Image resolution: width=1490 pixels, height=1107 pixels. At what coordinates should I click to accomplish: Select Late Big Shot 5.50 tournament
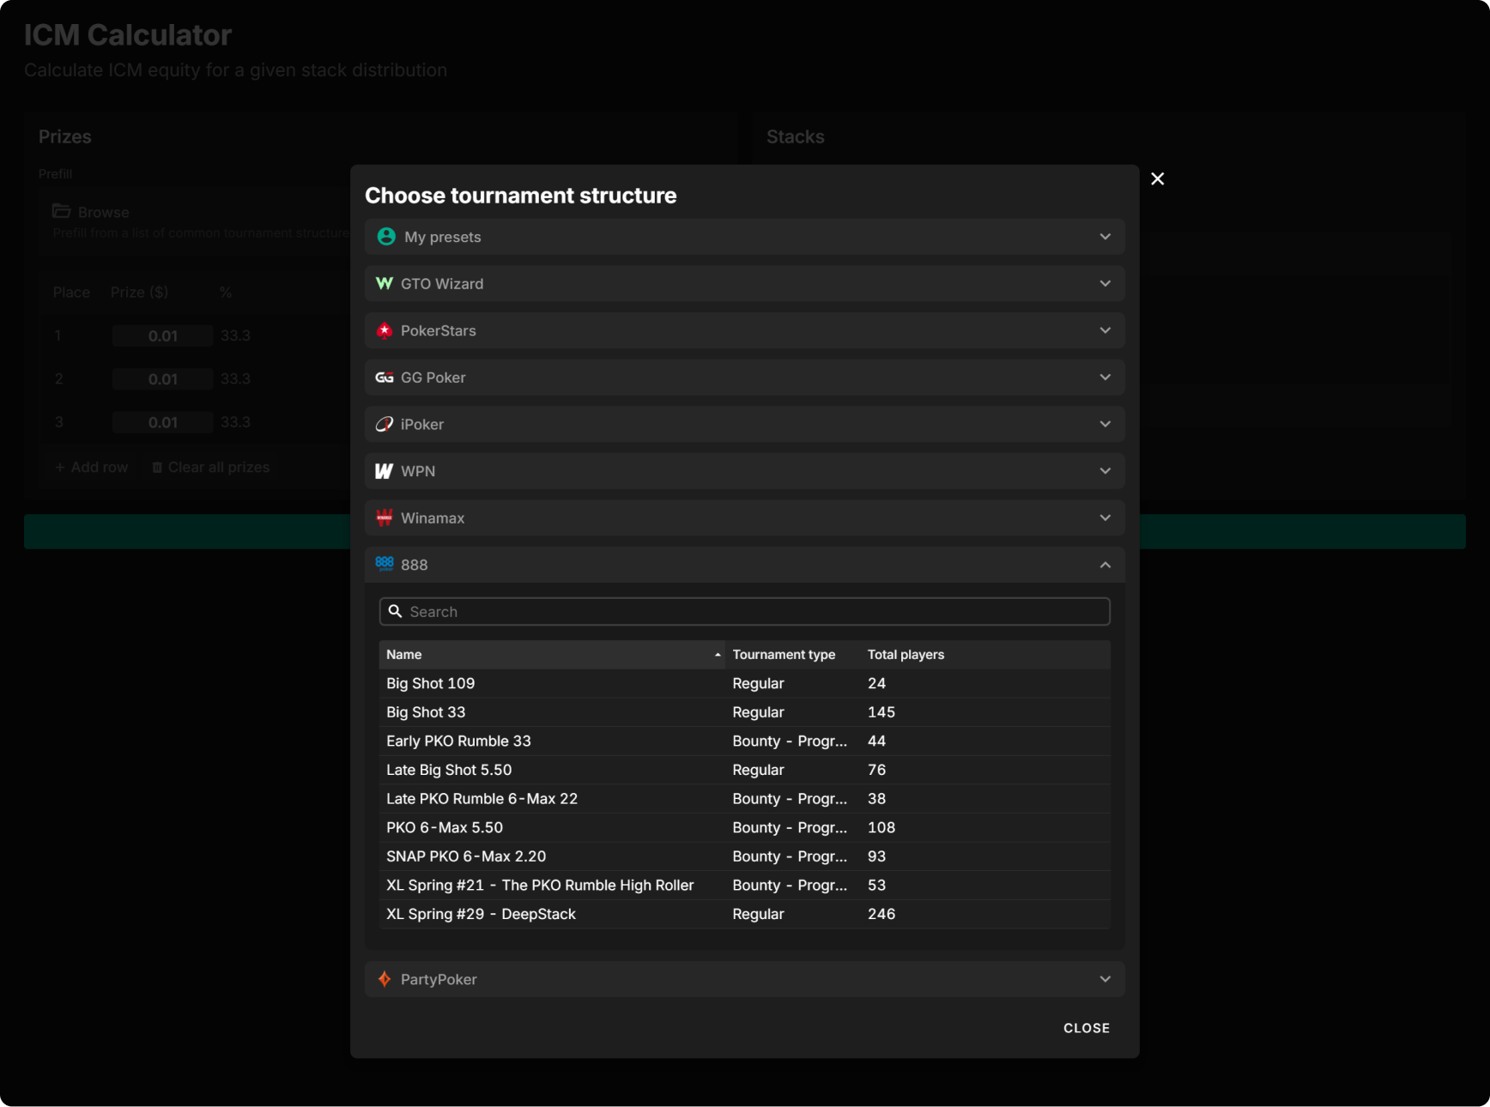coord(745,770)
